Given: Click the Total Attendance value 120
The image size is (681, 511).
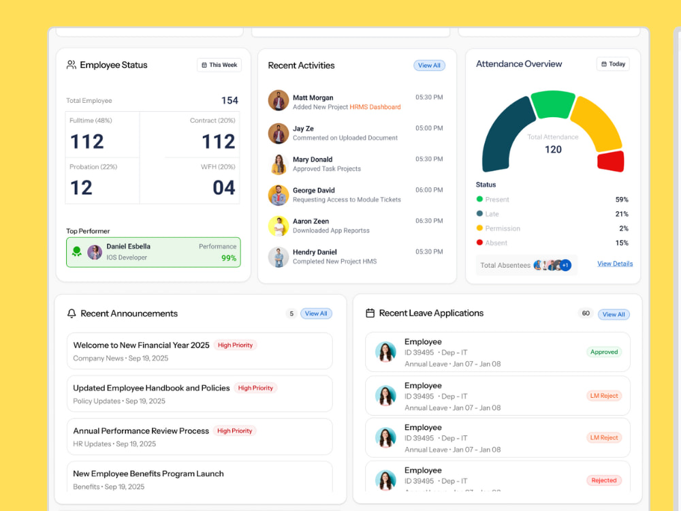Looking at the screenshot, I should click(553, 149).
